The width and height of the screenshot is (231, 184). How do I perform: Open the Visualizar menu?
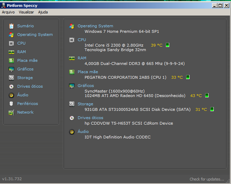(26, 12)
